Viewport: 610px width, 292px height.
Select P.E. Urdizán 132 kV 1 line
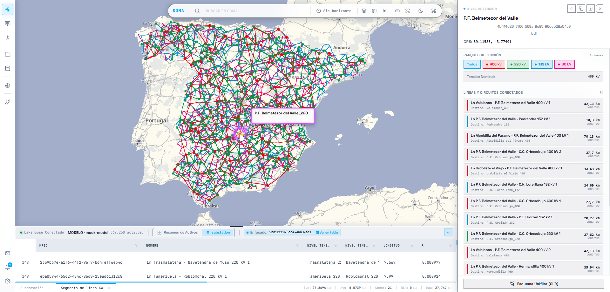[x=533, y=220]
